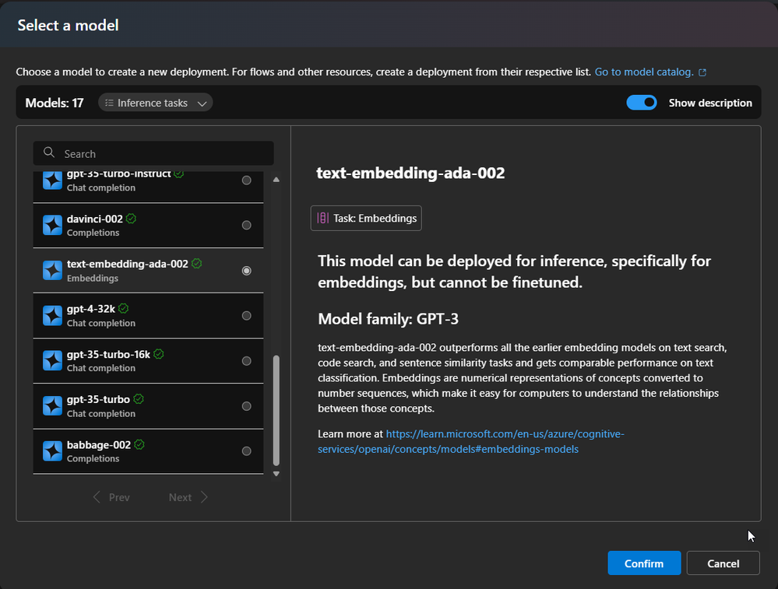Screen dimensions: 778x589
Task: Click the Prev page chevron arrow
Action: pos(97,497)
